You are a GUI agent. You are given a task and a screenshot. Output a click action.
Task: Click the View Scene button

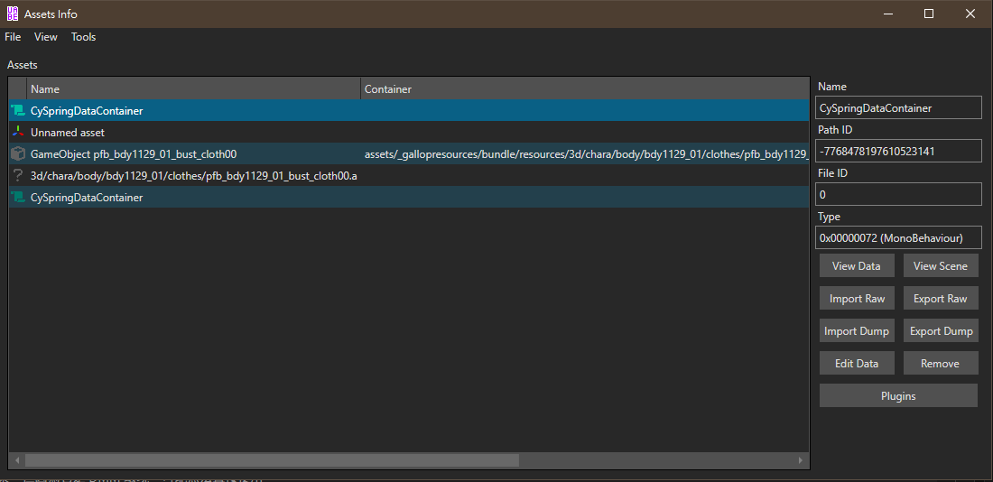tap(941, 266)
